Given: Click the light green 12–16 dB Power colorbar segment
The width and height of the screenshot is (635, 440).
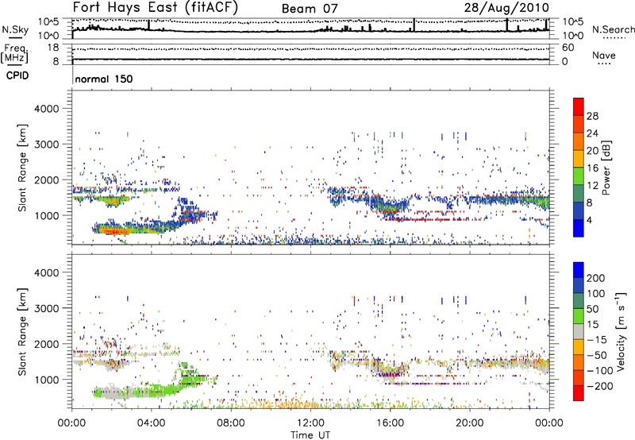Looking at the screenshot, I should [579, 176].
